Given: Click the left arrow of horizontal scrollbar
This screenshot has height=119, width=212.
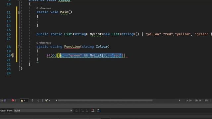Looking at the screenshot, I should tap(56, 100).
